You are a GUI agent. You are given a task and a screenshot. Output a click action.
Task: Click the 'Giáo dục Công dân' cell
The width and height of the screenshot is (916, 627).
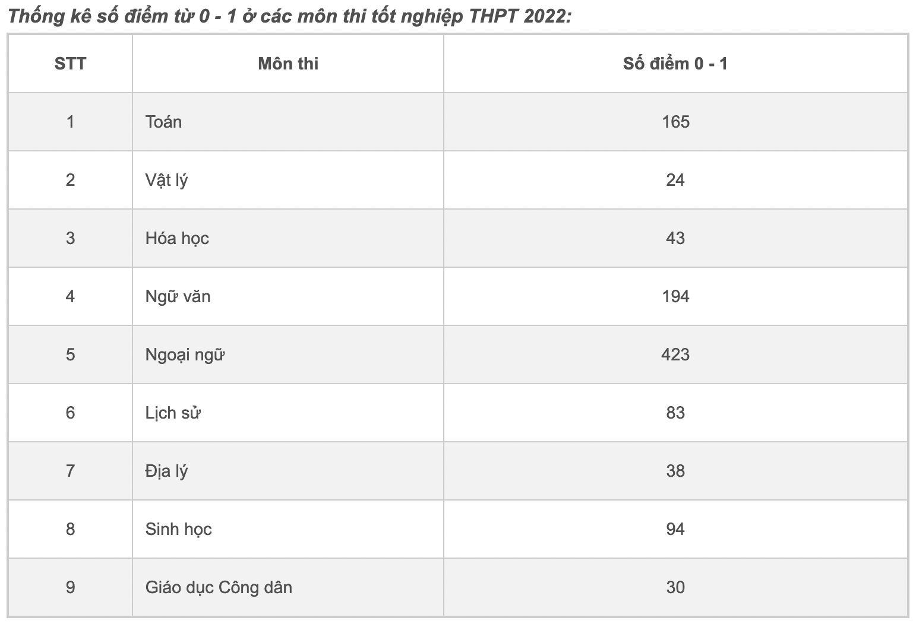tap(219, 587)
